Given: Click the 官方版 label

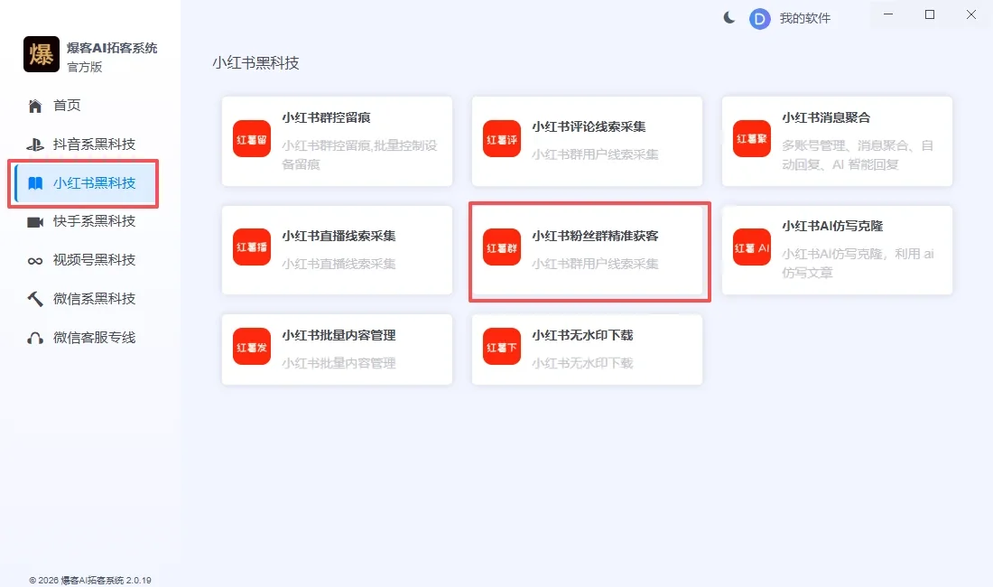Looking at the screenshot, I should [x=85, y=67].
